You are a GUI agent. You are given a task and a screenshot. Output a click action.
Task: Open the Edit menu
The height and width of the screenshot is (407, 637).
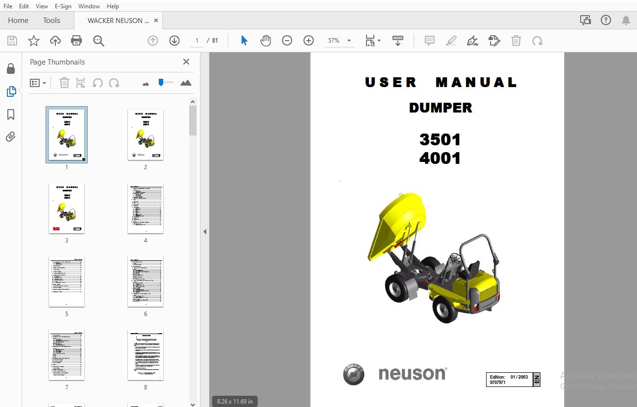point(24,6)
